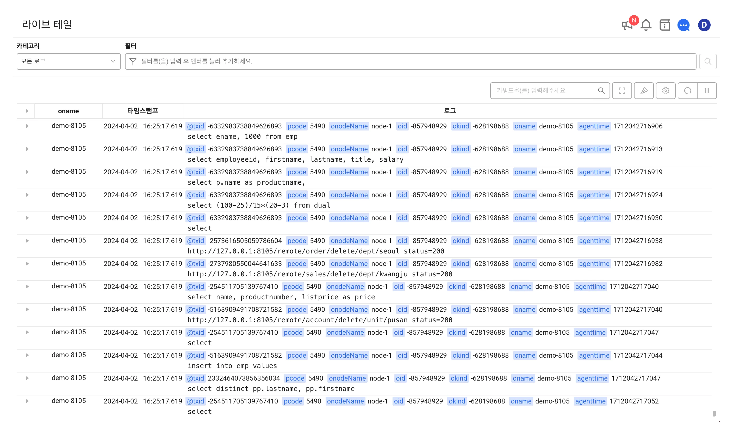The height and width of the screenshot is (435, 733).
Task: Click the oname column header
Action: pyautogui.click(x=68, y=111)
